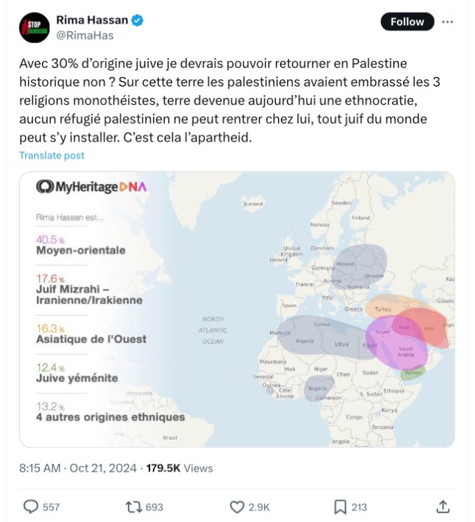The image size is (475, 522).
Task: Click the green Yemen region on map
Action: (414, 373)
